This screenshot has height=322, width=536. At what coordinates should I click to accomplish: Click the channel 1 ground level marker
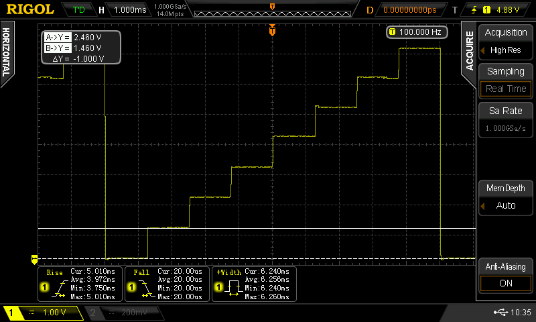(x=34, y=258)
